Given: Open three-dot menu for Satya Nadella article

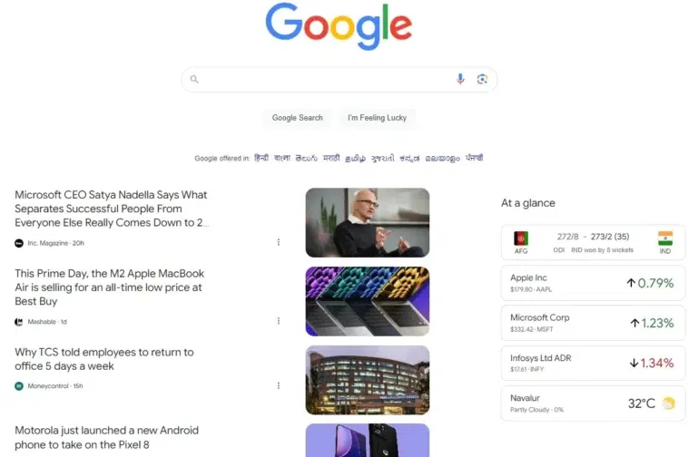Looking at the screenshot, I should click(278, 242).
